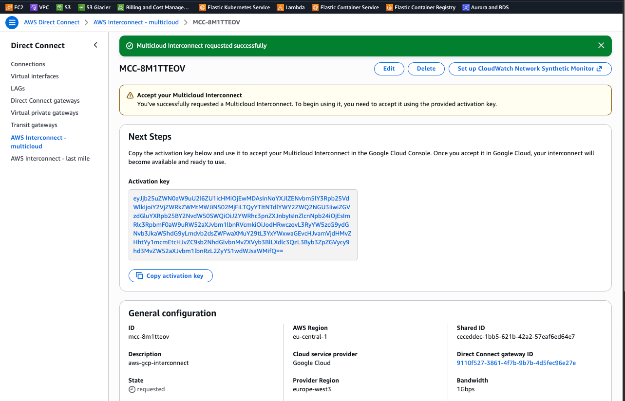The width and height of the screenshot is (625, 401).
Task: Open AWS Interconnect - last mile
Action: (50, 159)
